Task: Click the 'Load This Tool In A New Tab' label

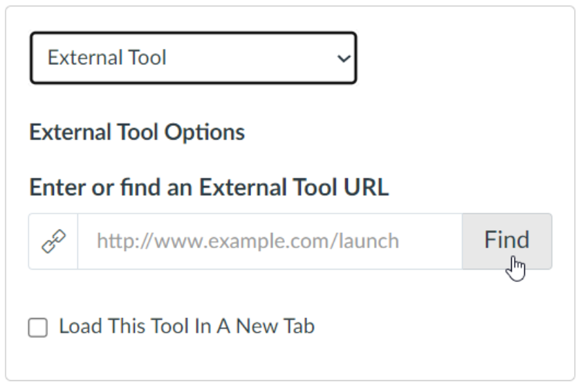Action: [187, 326]
